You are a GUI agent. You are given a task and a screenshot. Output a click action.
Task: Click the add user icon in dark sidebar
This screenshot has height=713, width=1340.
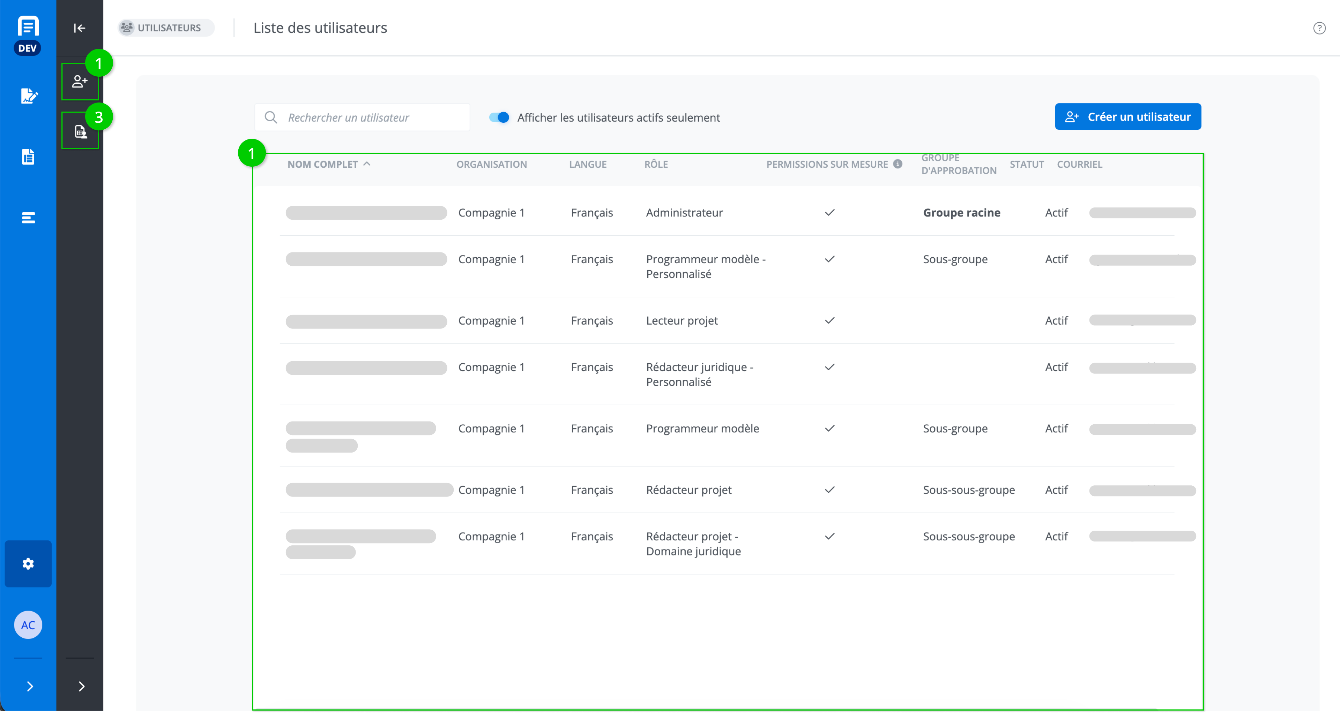80,82
